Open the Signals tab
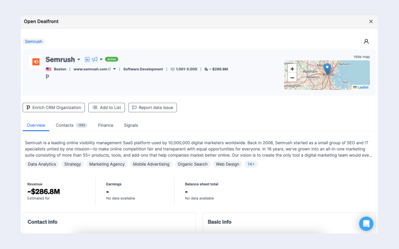Screen dimensions: 399x249 tap(131, 125)
